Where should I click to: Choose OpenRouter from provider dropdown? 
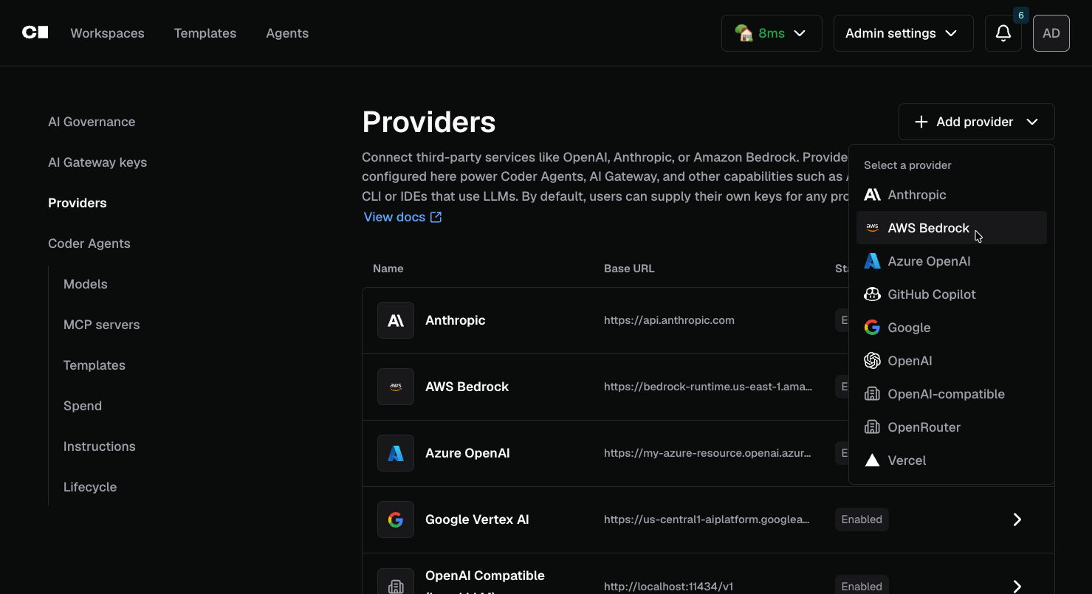(x=951, y=427)
